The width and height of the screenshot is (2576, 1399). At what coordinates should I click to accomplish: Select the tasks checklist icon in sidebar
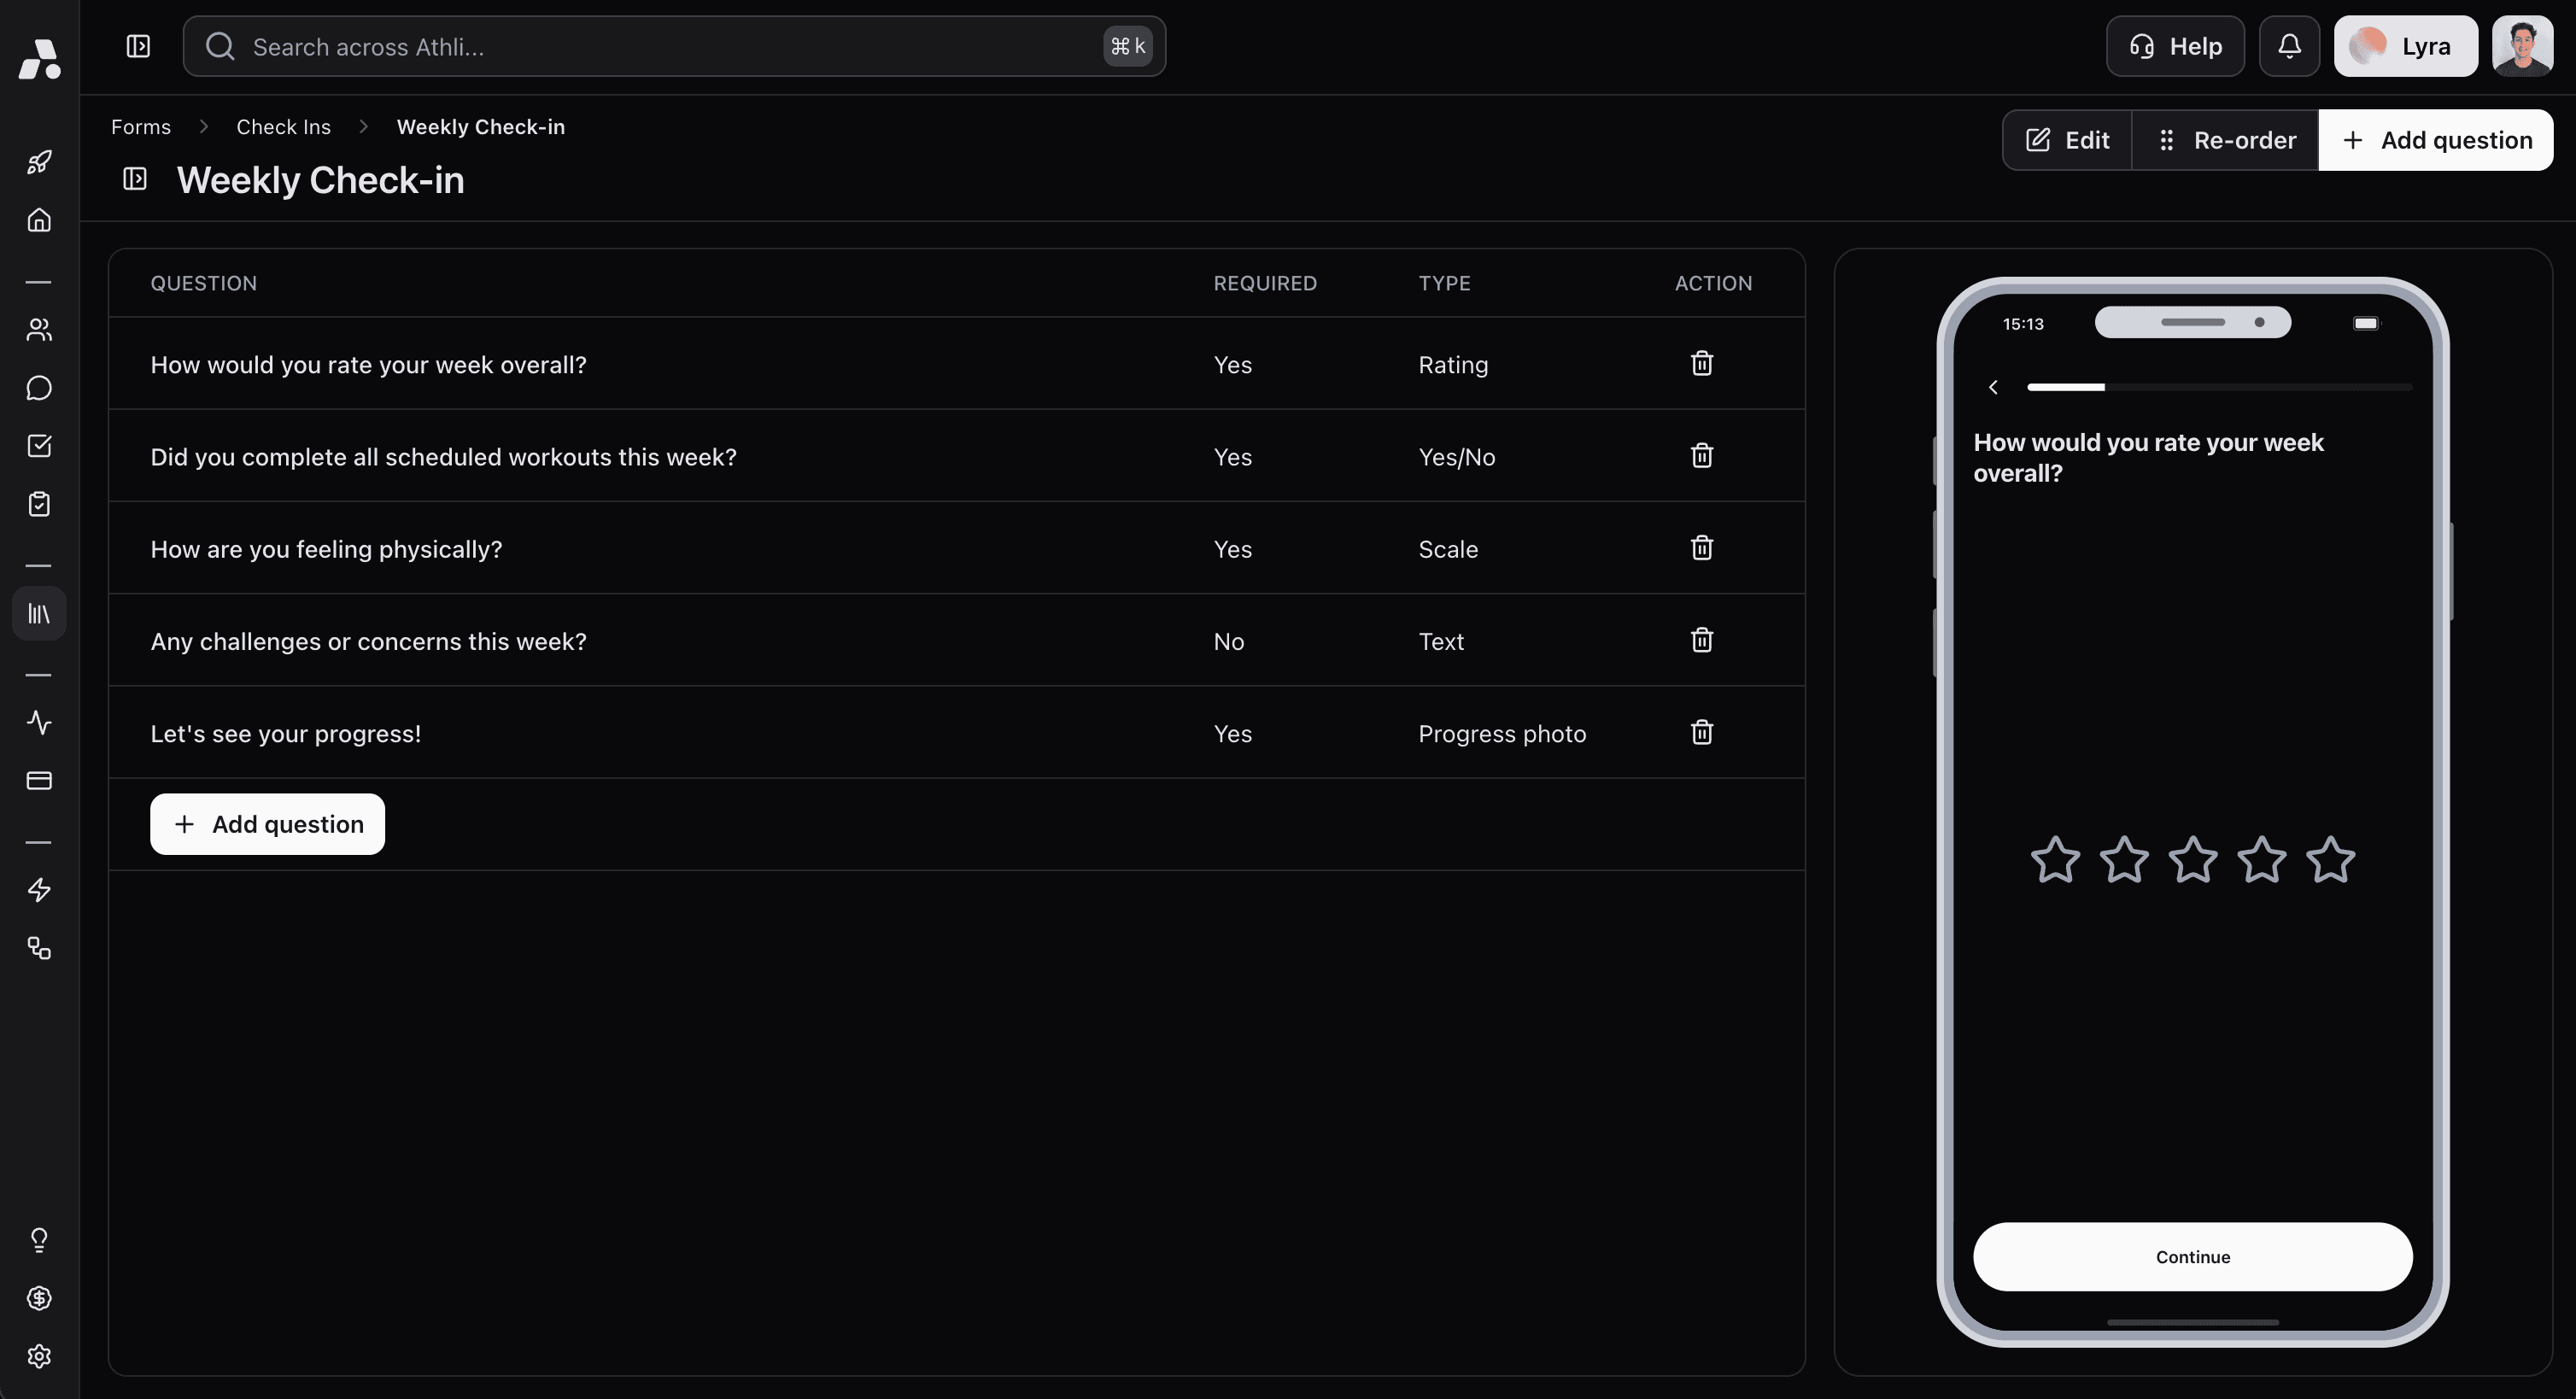click(x=39, y=446)
